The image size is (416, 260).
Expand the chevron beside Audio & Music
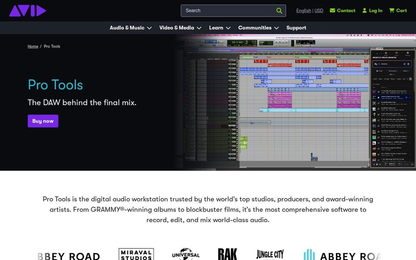149,28
